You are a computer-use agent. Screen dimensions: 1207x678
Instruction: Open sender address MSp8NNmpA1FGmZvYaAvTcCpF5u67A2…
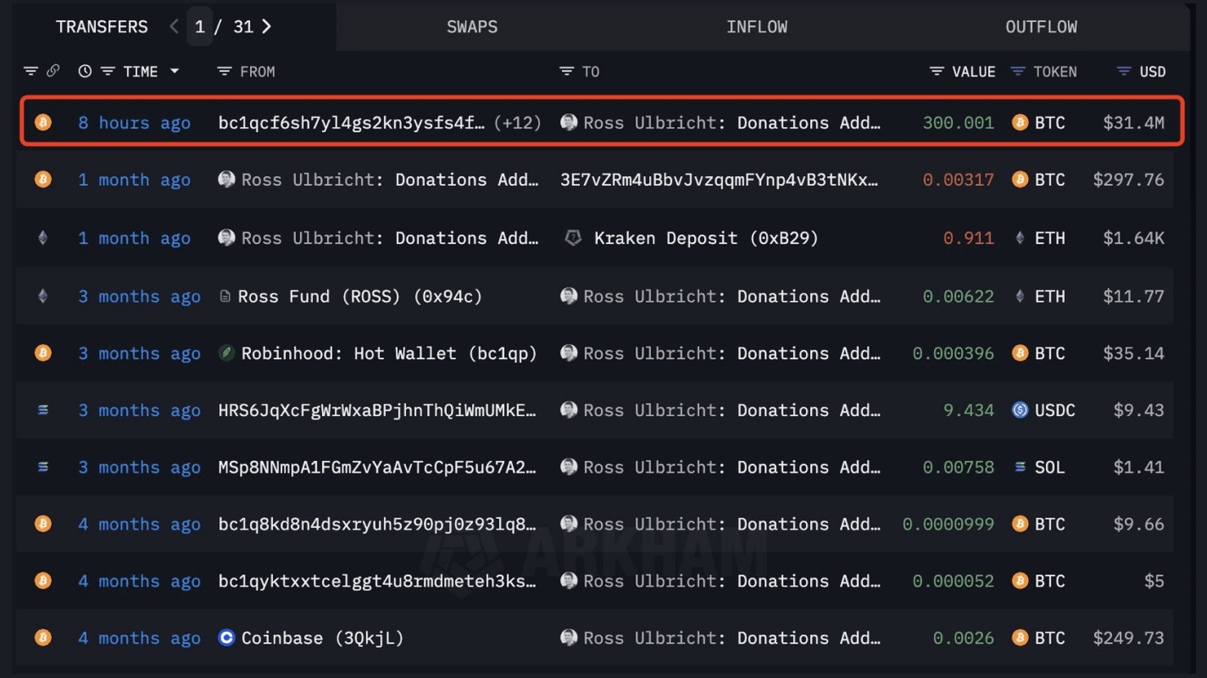377,468
